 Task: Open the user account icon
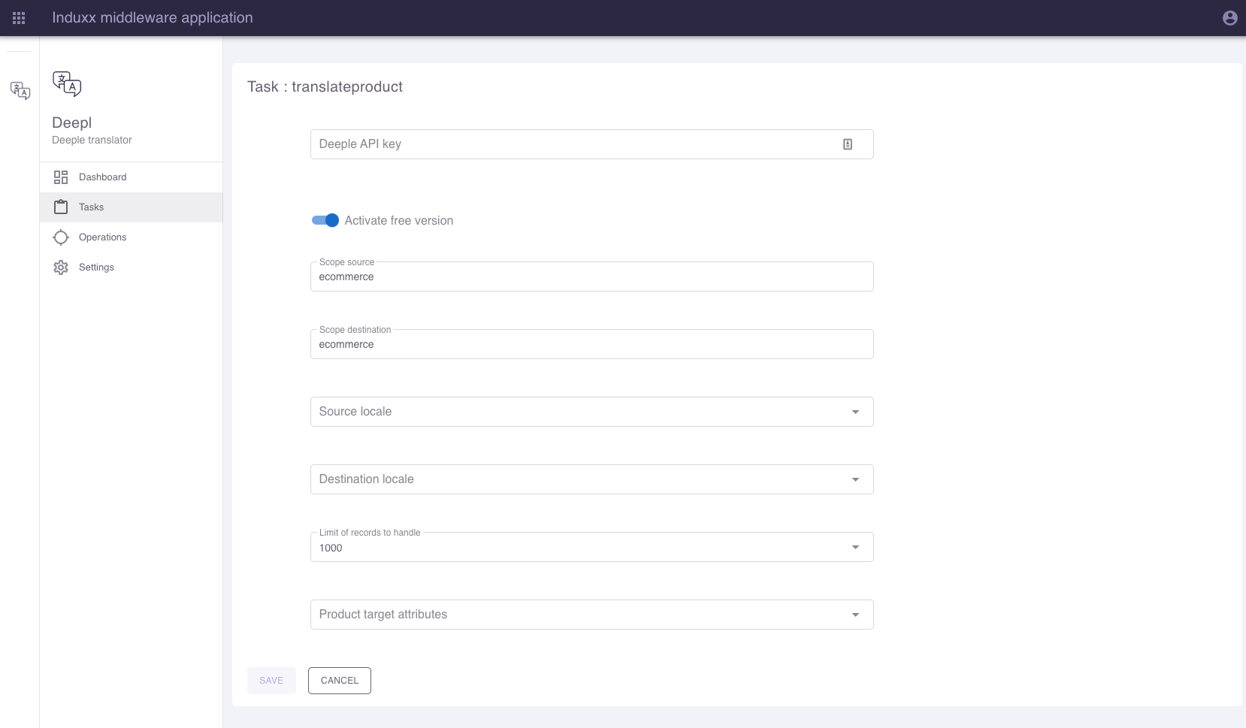pyautogui.click(x=1229, y=18)
